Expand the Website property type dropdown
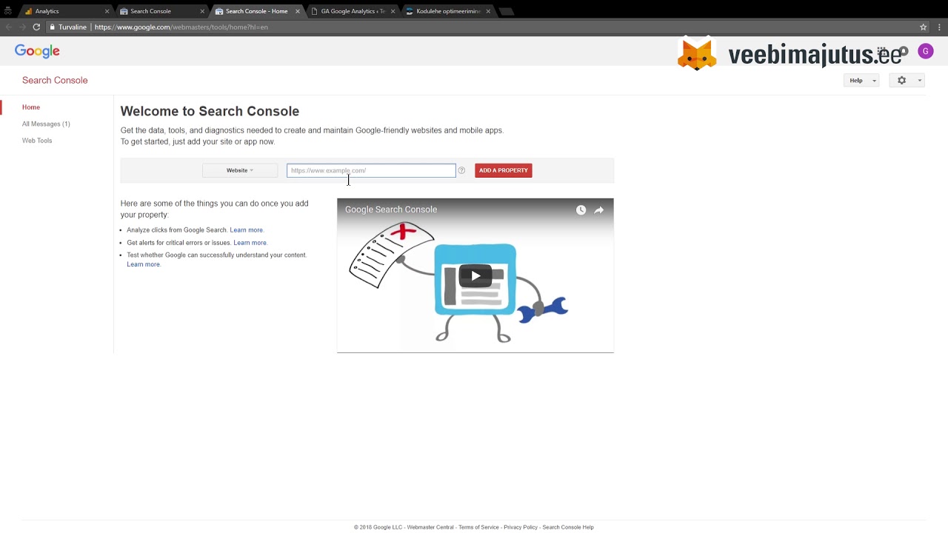The image size is (948, 533). point(239,170)
